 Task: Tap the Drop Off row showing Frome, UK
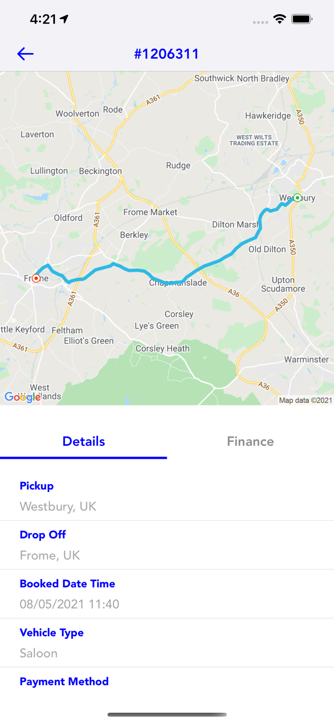pyautogui.click(x=167, y=545)
